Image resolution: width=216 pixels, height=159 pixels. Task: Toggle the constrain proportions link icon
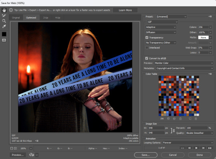(x=173, y=130)
